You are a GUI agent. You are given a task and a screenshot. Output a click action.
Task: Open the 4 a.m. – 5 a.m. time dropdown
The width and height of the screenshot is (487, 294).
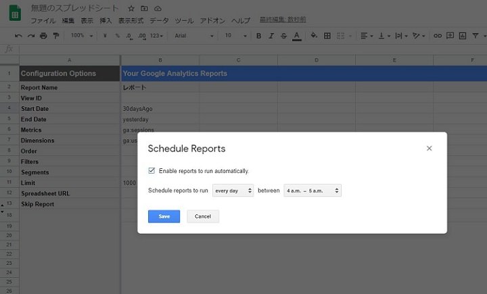point(312,191)
